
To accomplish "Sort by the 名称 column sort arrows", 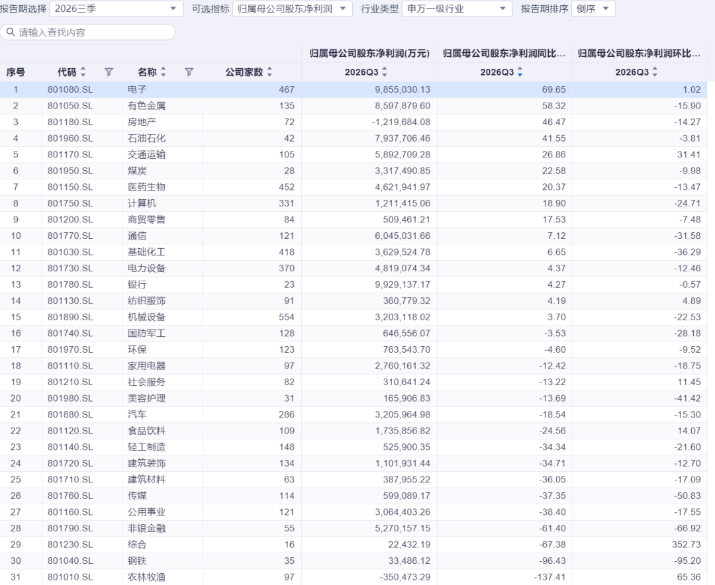I will click(x=164, y=71).
